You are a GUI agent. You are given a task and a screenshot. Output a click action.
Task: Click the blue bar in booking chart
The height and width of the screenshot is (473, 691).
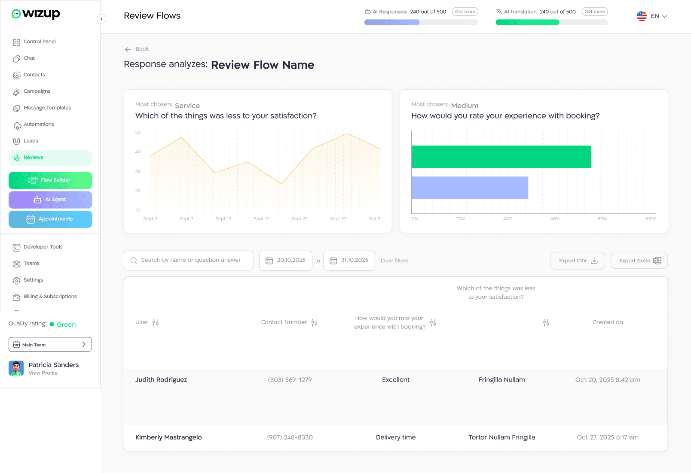click(470, 188)
